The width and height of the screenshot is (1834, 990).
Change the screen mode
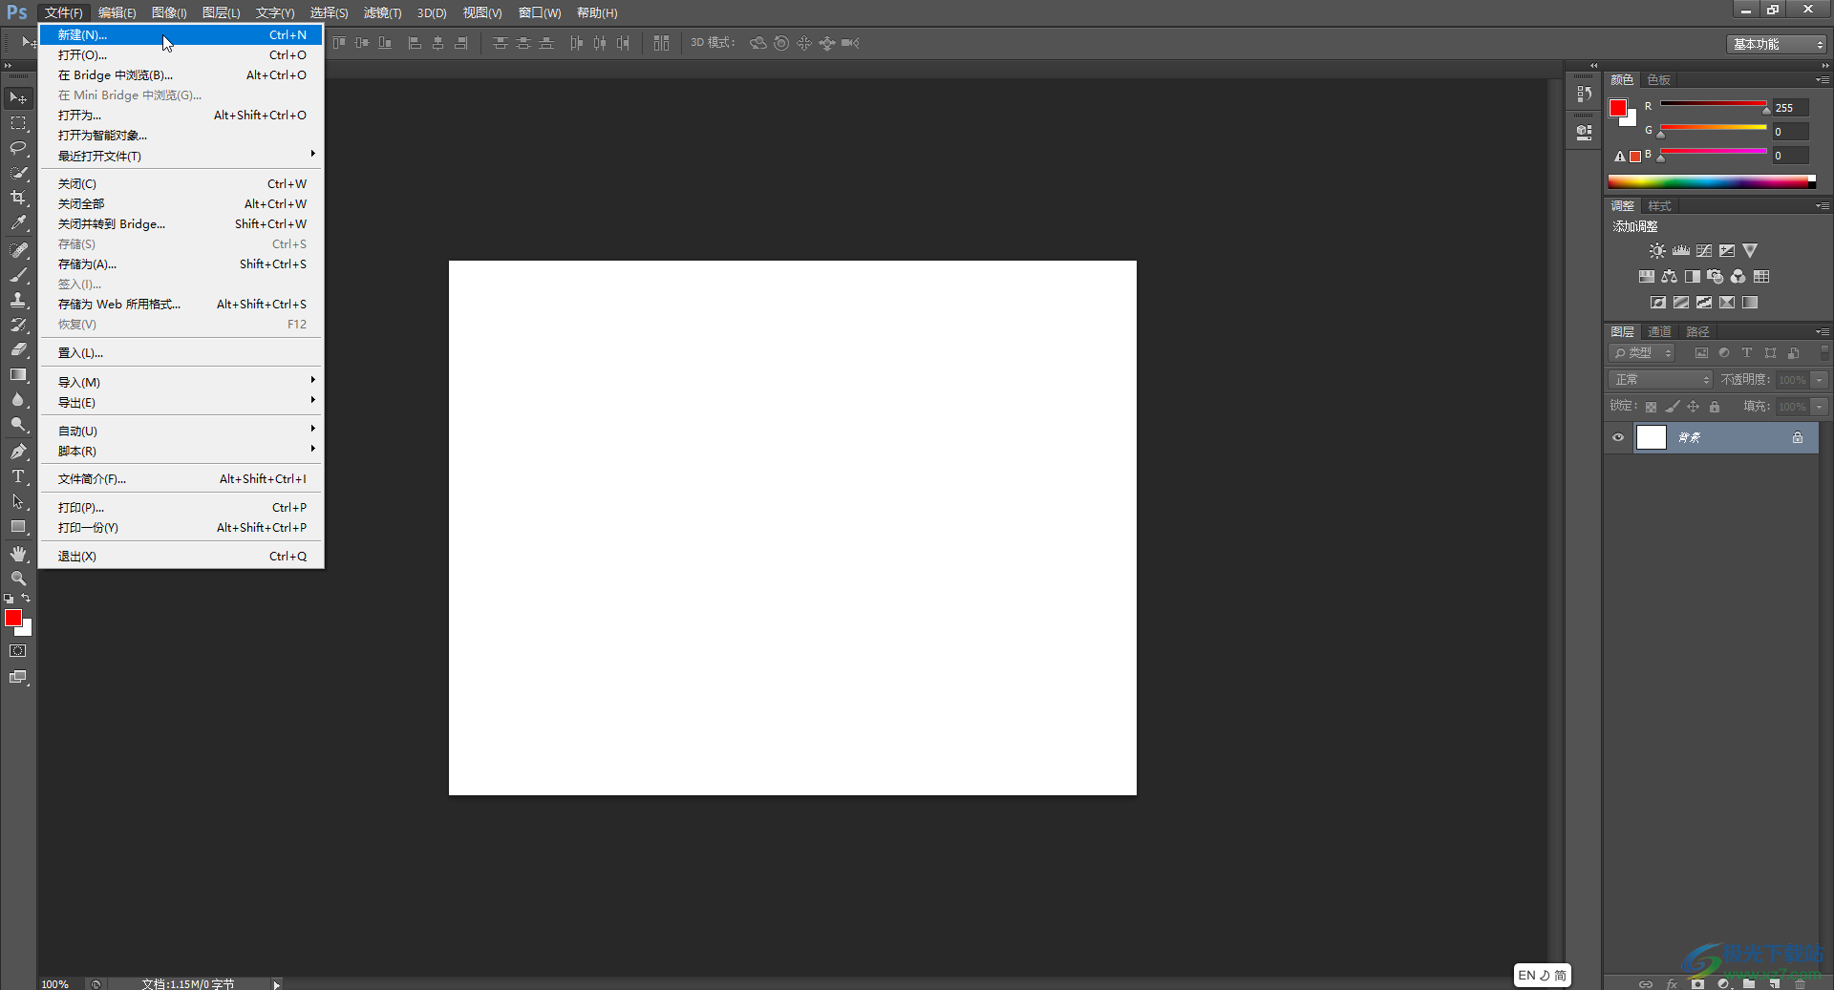(18, 677)
